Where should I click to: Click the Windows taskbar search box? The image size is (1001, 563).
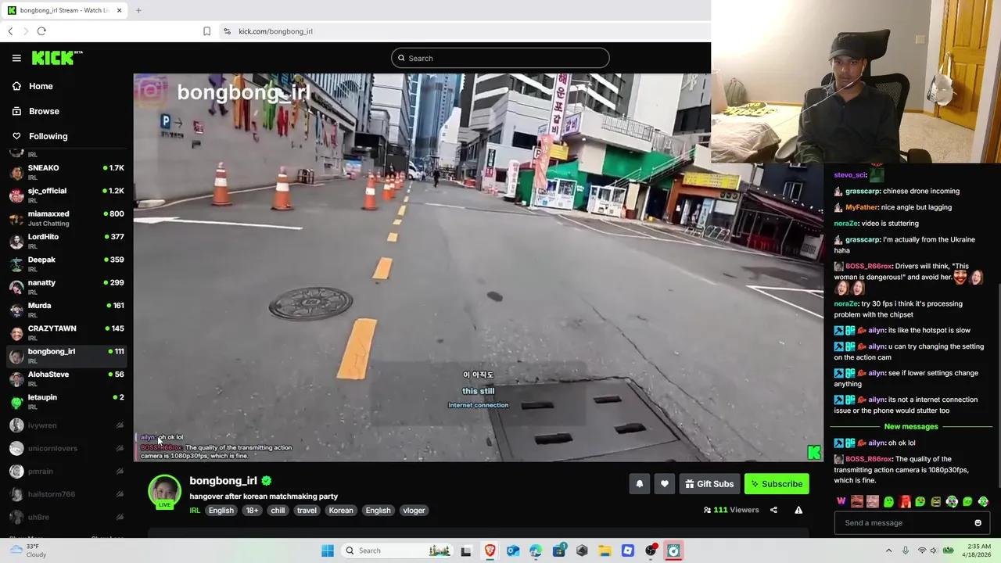pyautogui.click(x=398, y=550)
